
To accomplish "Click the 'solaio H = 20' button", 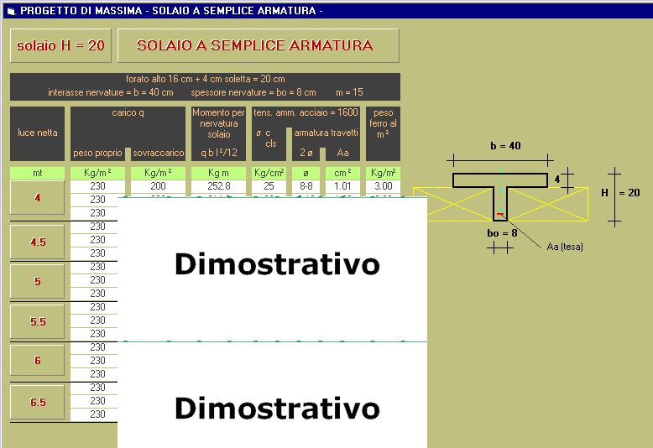I will pos(60,45).
